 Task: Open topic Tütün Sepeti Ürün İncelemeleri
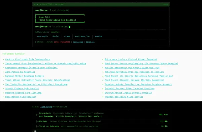45,63
